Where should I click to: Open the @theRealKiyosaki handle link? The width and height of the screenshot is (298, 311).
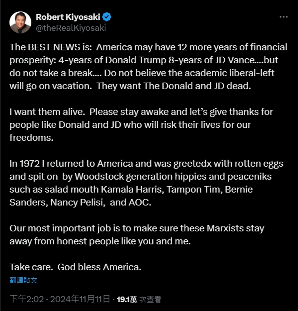[x=71, y=28]
